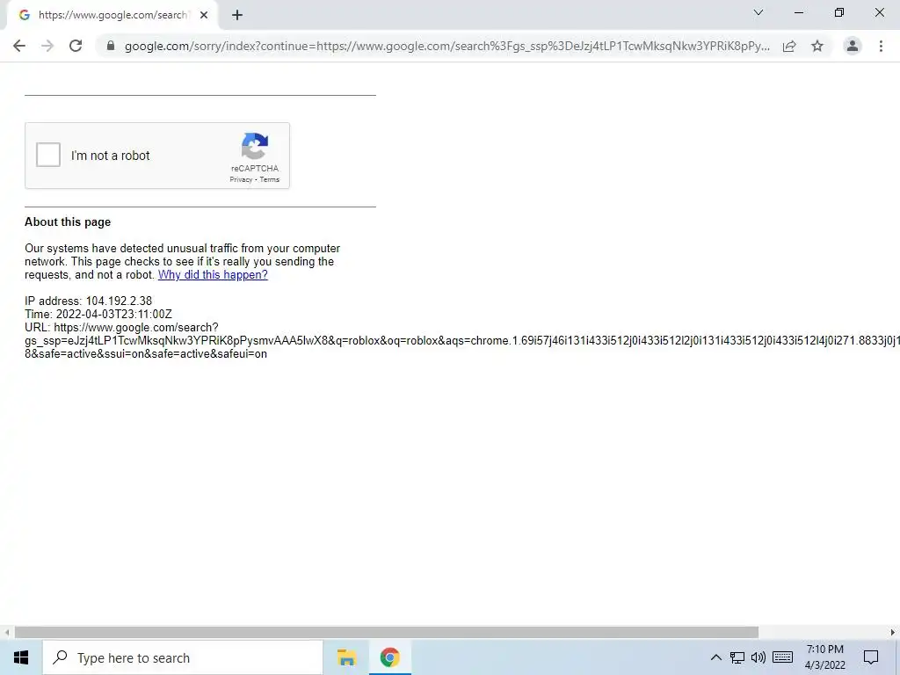Click the "About this page" heading
Viewport: 900px width, 675px height.
pos(68,222)
